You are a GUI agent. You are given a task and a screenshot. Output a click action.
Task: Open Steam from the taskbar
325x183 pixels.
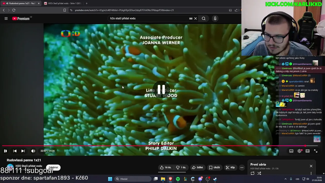click(x=215, y=179)
